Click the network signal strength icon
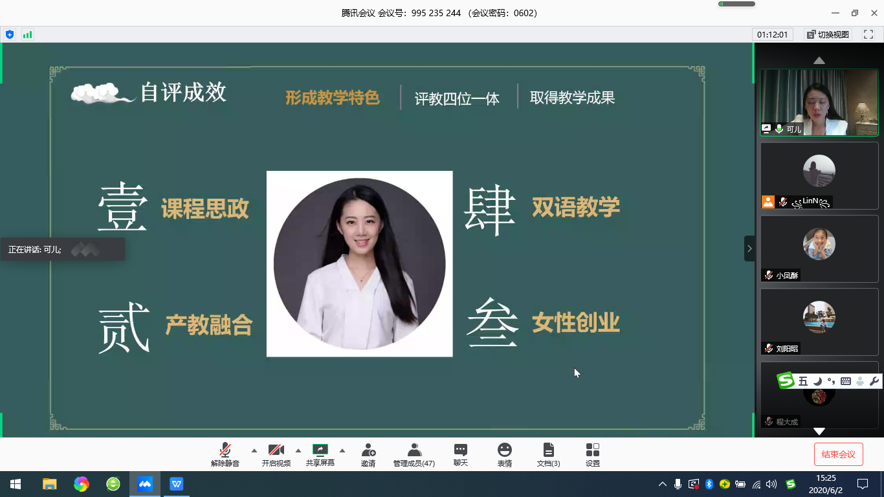Screen dimensions: 884x497 27,34
